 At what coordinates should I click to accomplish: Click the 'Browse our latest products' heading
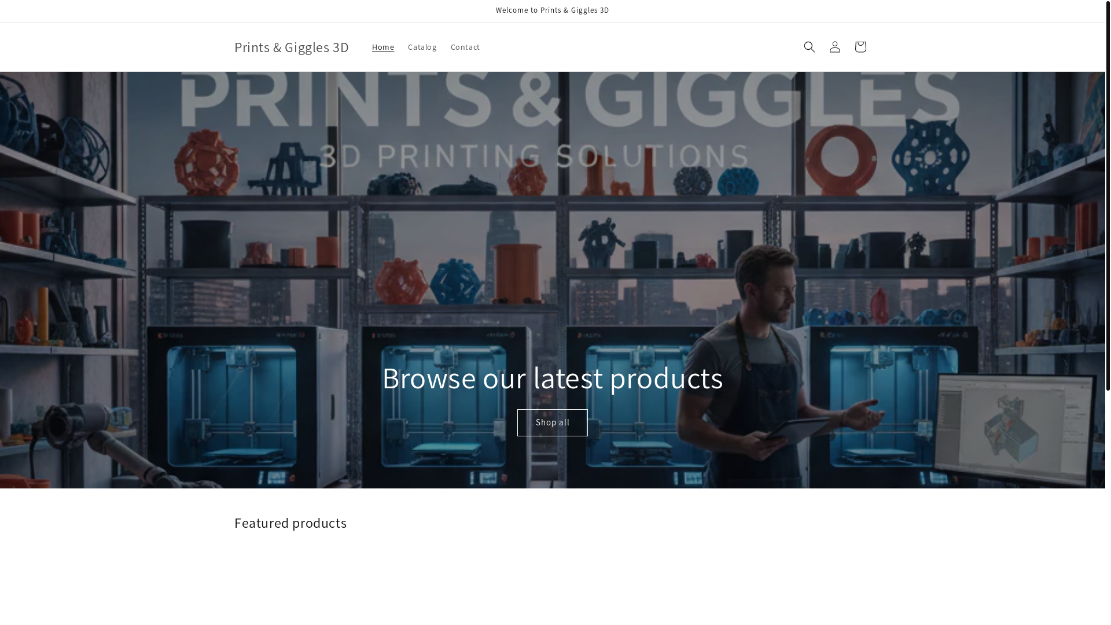point(552,378)
